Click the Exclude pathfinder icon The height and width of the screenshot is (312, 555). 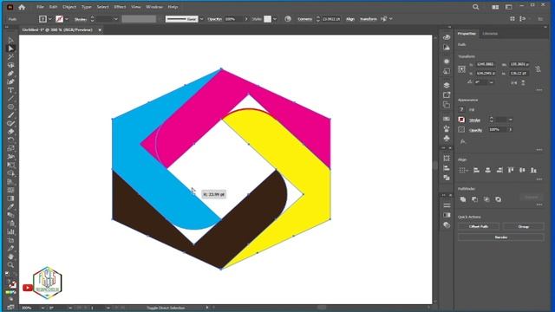[499, 199]
